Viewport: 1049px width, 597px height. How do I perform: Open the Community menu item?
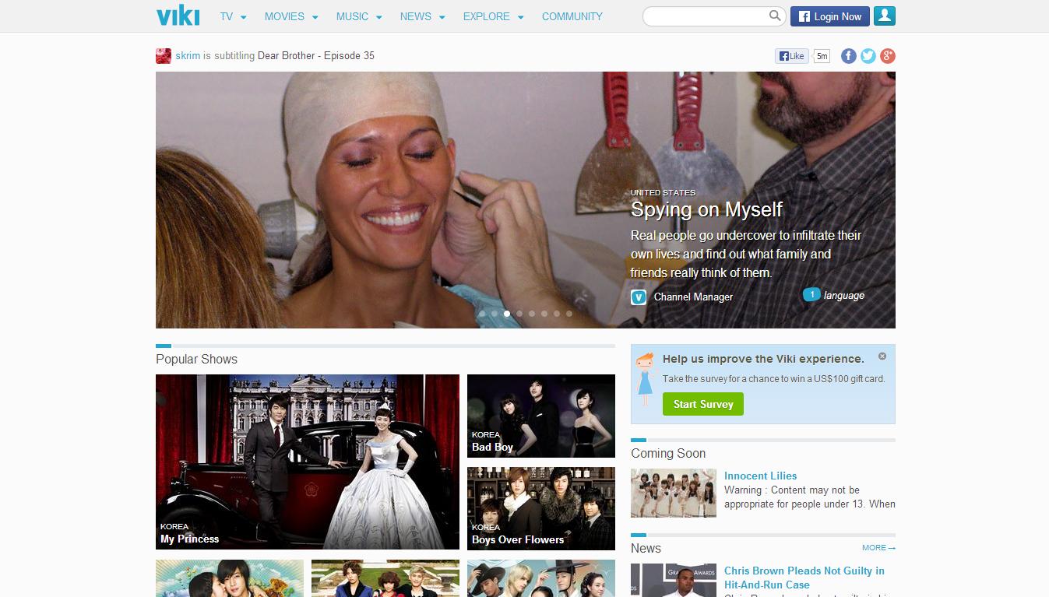click(x=572, y=16)
